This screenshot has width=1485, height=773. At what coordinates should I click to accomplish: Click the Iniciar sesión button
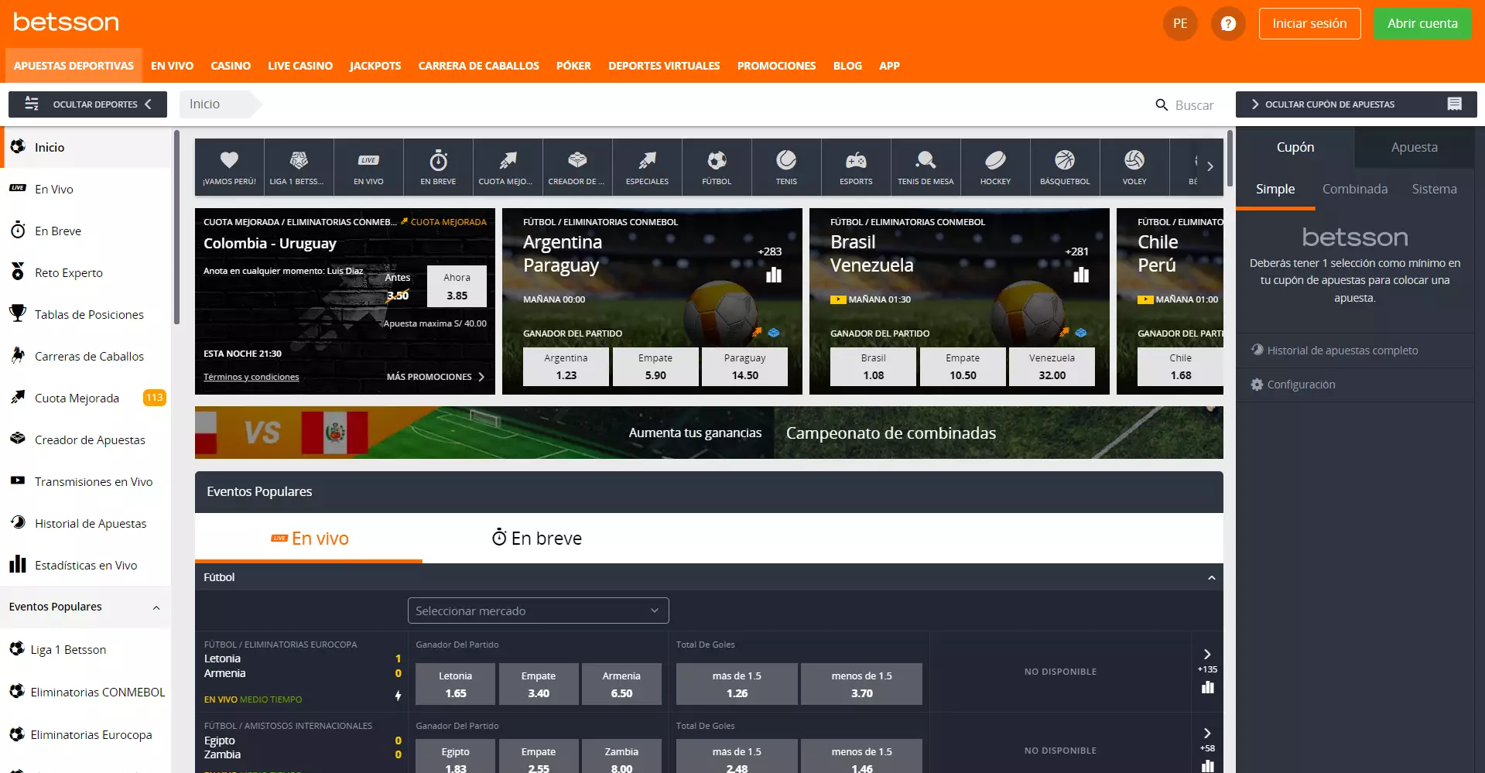pos(1309,24)
